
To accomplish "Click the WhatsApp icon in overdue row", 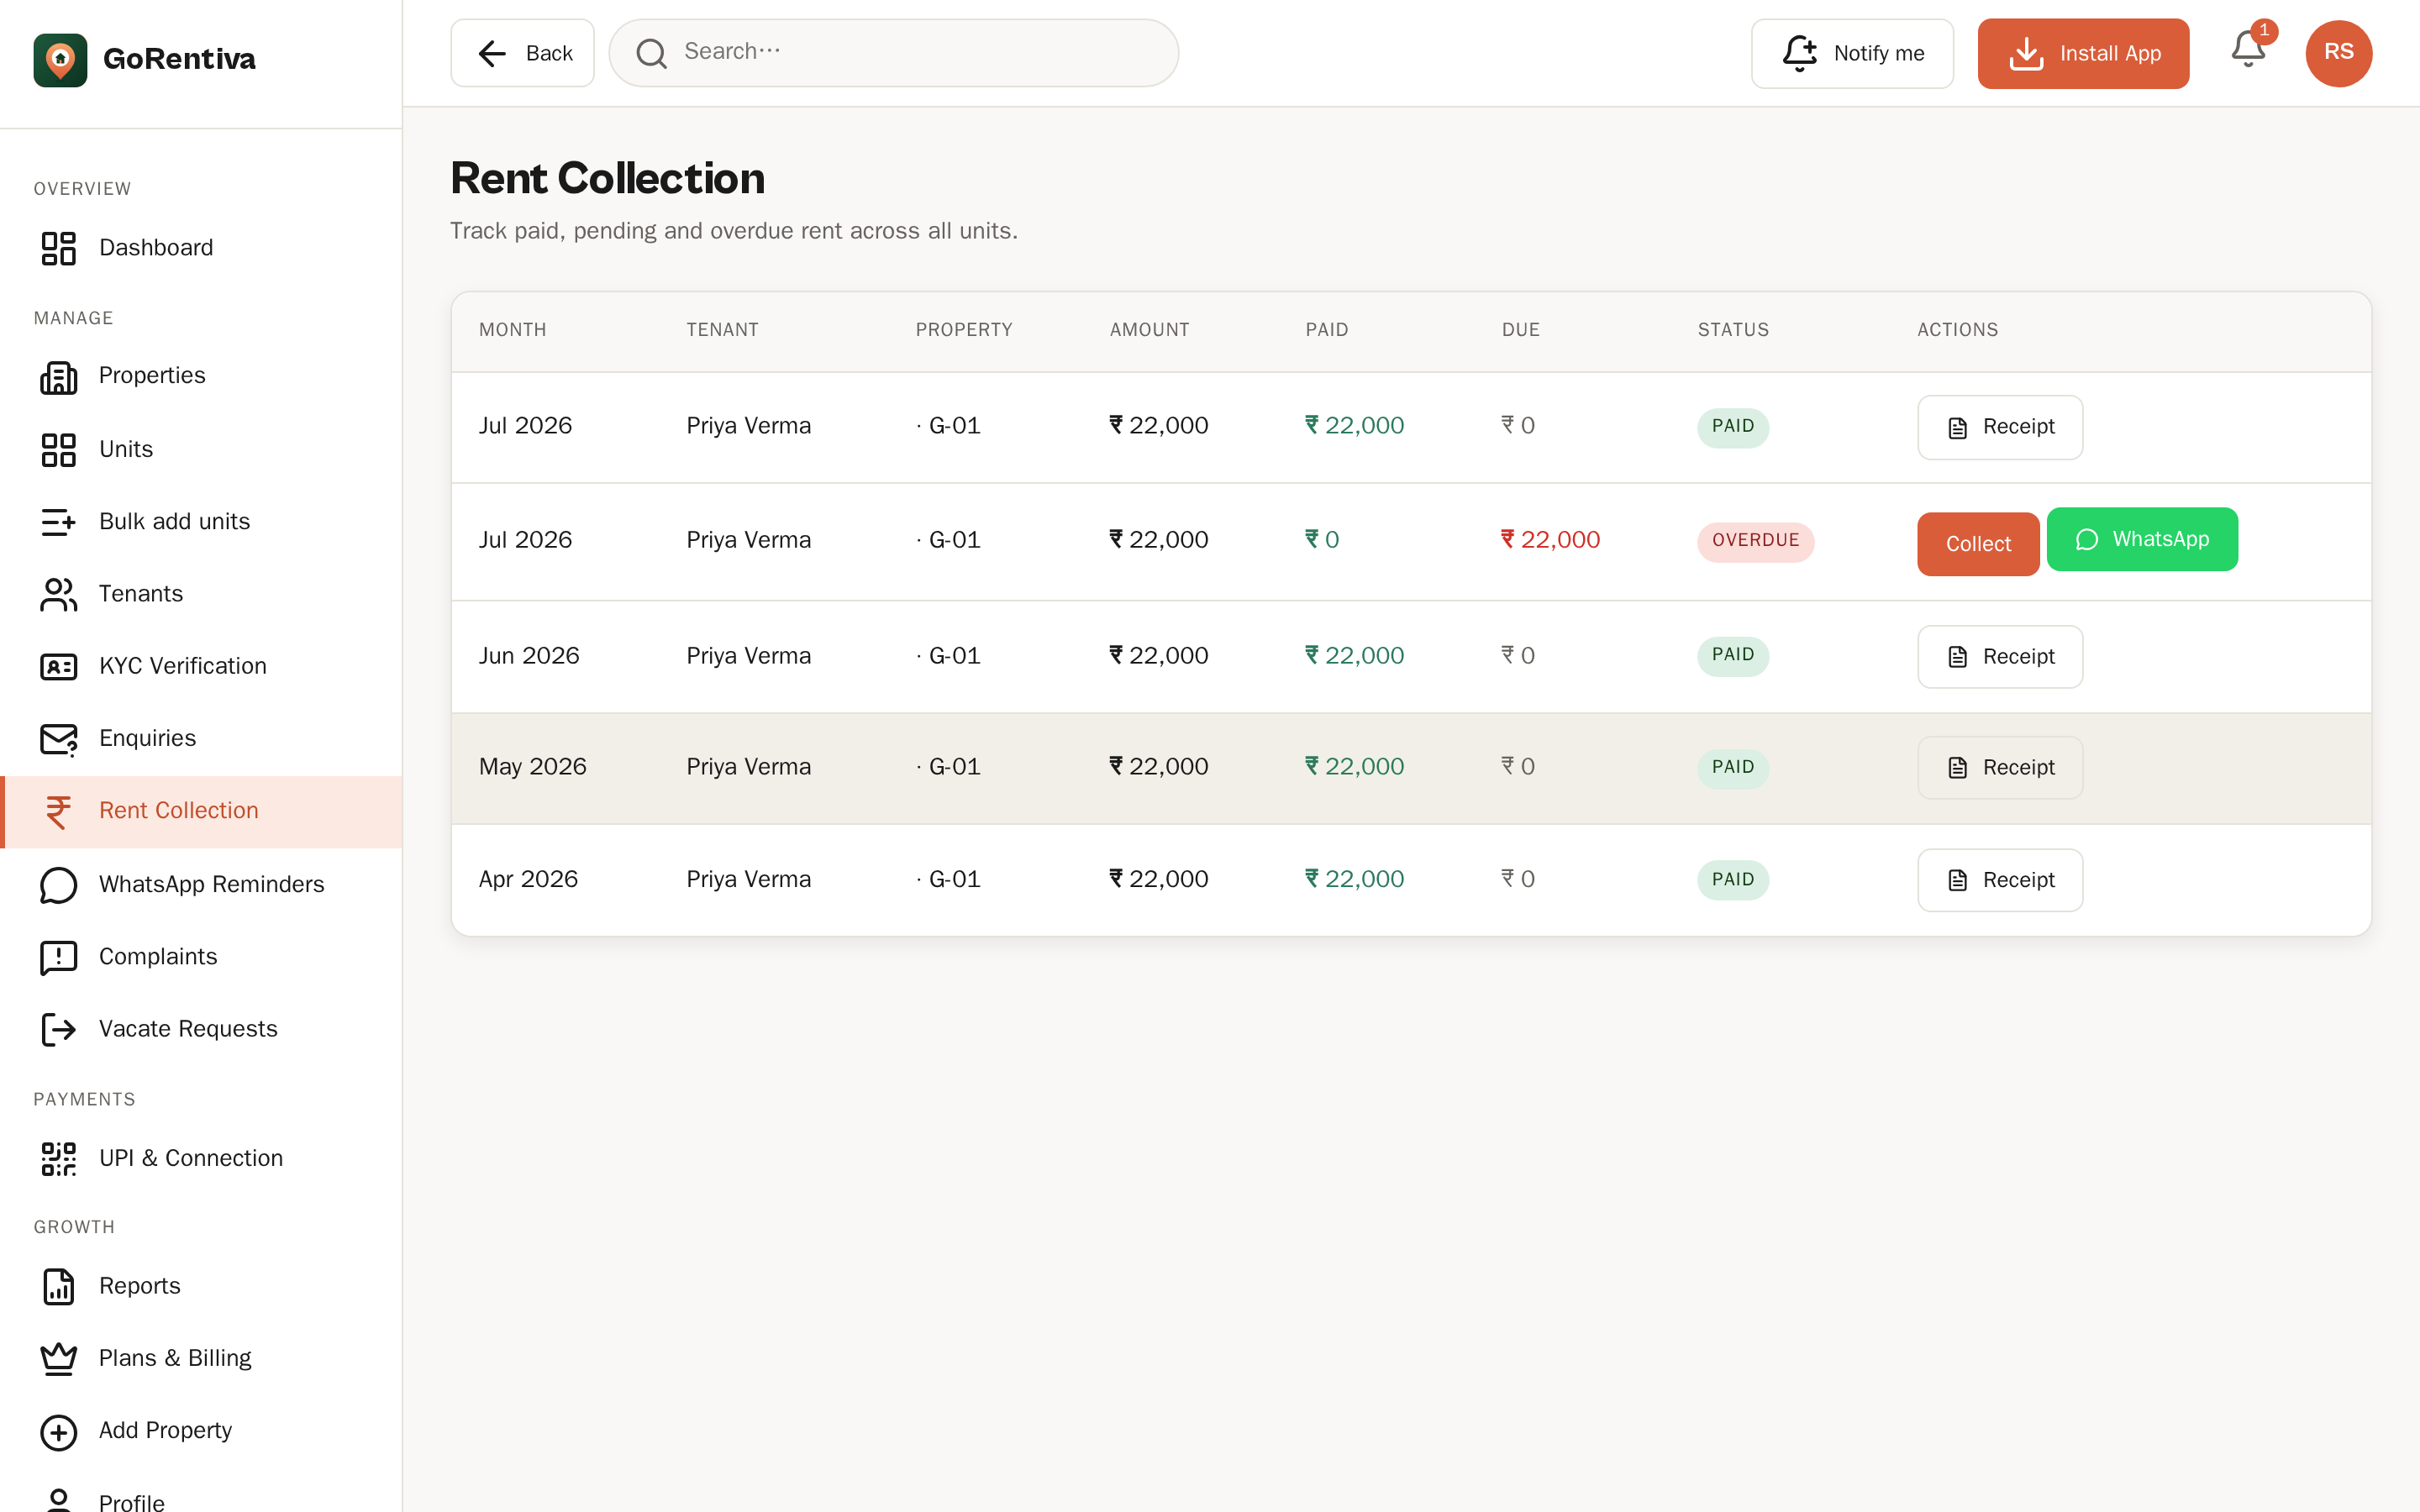I will [2087, 540].
